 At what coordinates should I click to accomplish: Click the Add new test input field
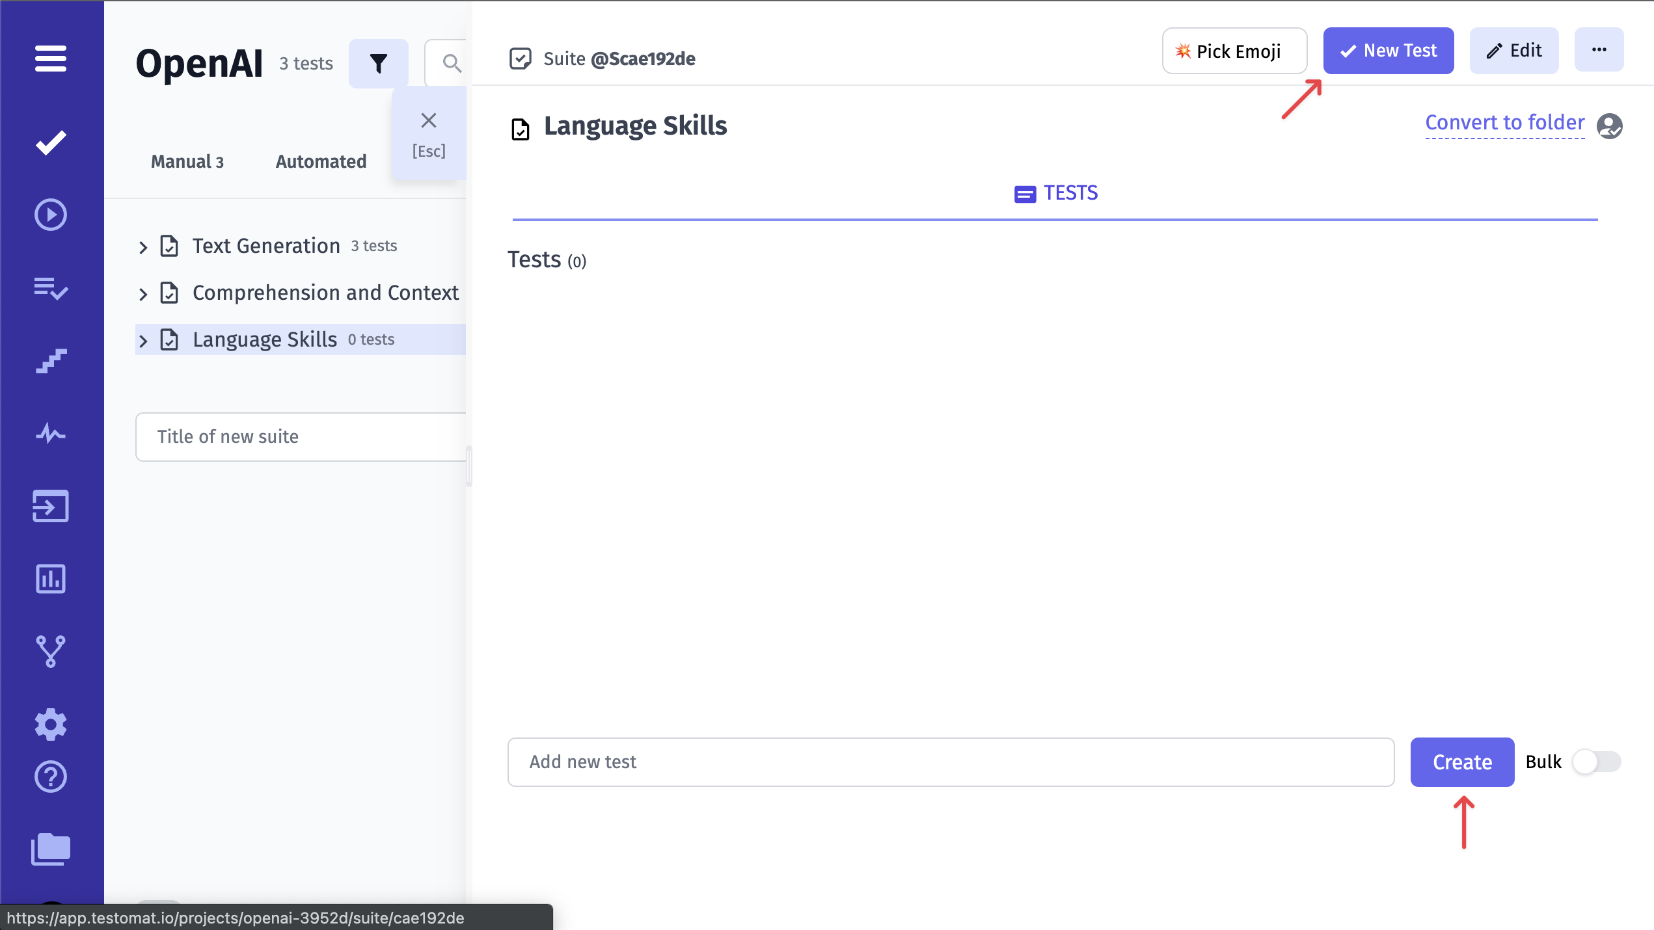[x=951, y=762]
